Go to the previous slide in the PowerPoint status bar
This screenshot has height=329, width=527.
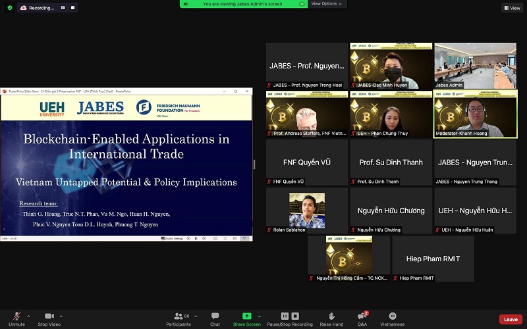pos(188,238)
